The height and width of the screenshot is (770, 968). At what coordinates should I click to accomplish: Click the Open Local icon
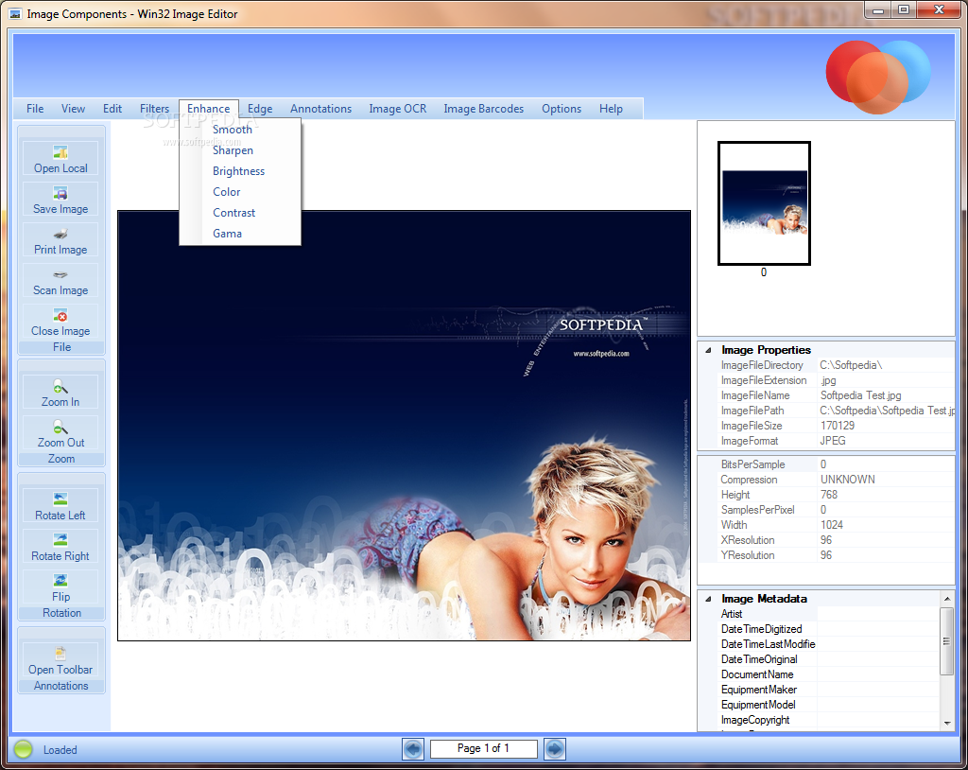pos(60,152)
